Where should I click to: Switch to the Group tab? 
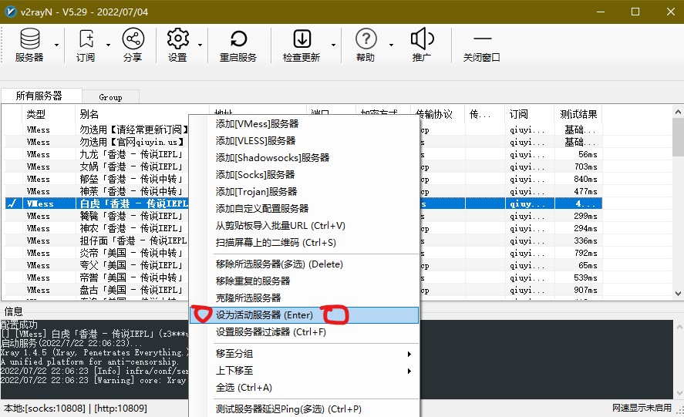tap(110, 97)
